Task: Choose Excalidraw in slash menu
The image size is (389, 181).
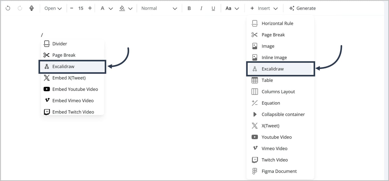Action: [x=73, y=66]
